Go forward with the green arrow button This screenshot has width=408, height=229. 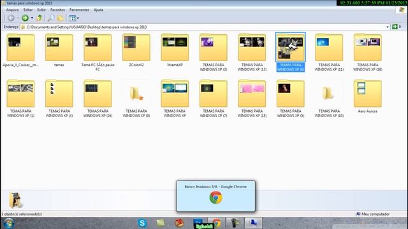[25, 18]
